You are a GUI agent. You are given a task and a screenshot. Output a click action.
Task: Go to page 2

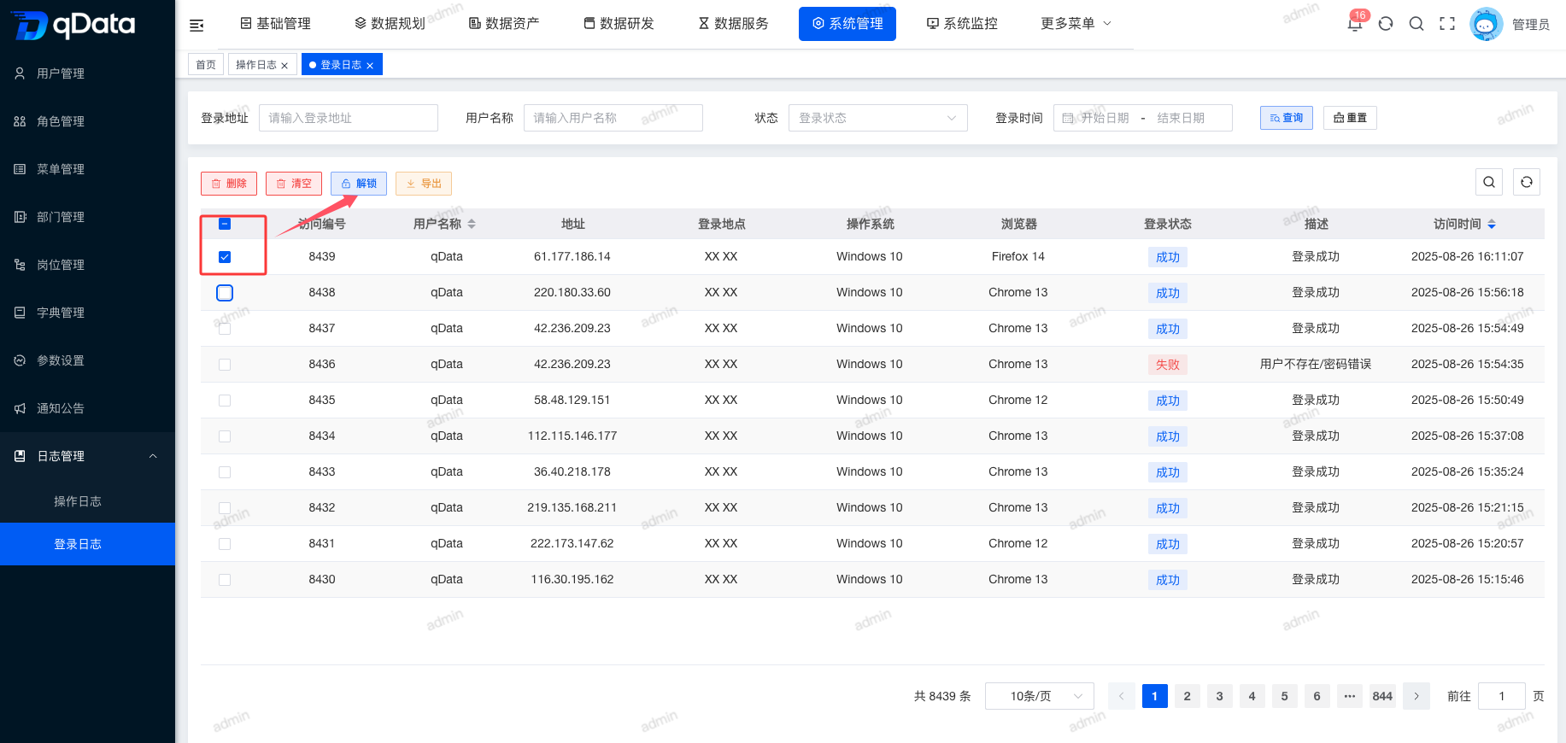(x=1188, y=696)
